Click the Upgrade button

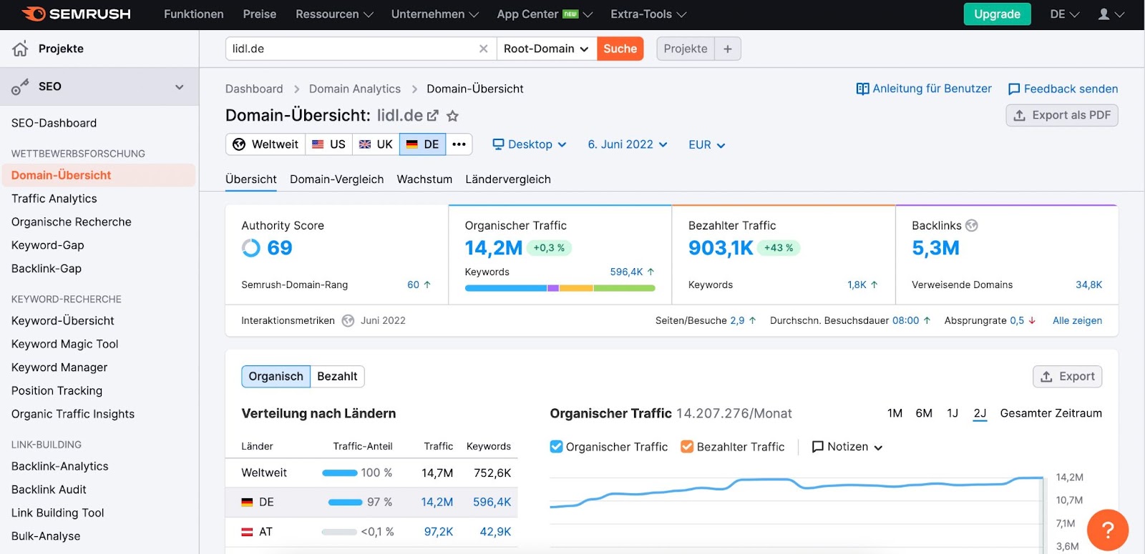tap(997, 14)
